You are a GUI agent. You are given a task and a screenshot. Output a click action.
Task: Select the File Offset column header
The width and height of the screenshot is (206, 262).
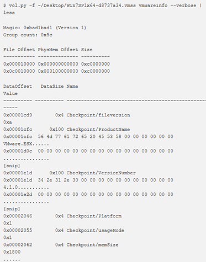click(19, 50)
